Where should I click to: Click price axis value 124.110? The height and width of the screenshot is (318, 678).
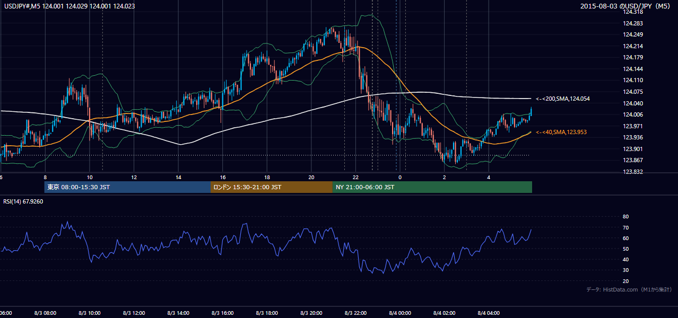click(633, 80)
